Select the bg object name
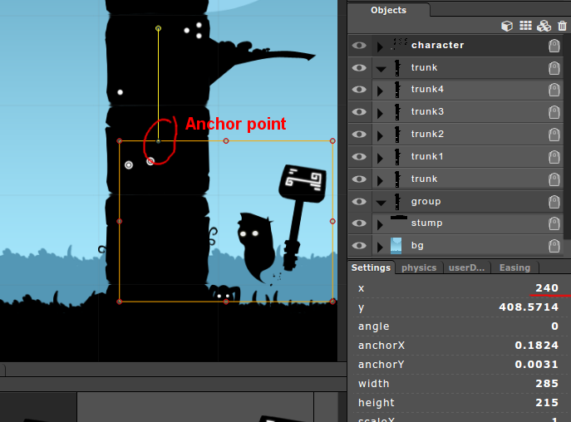571x422 pixels. click(417, 245)
